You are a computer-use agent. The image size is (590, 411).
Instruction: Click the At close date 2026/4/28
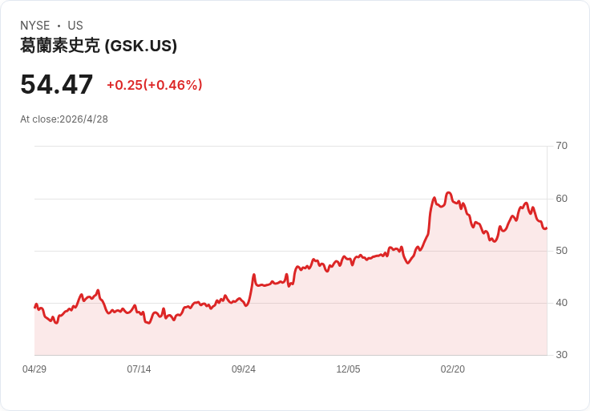tap(64, 119)
